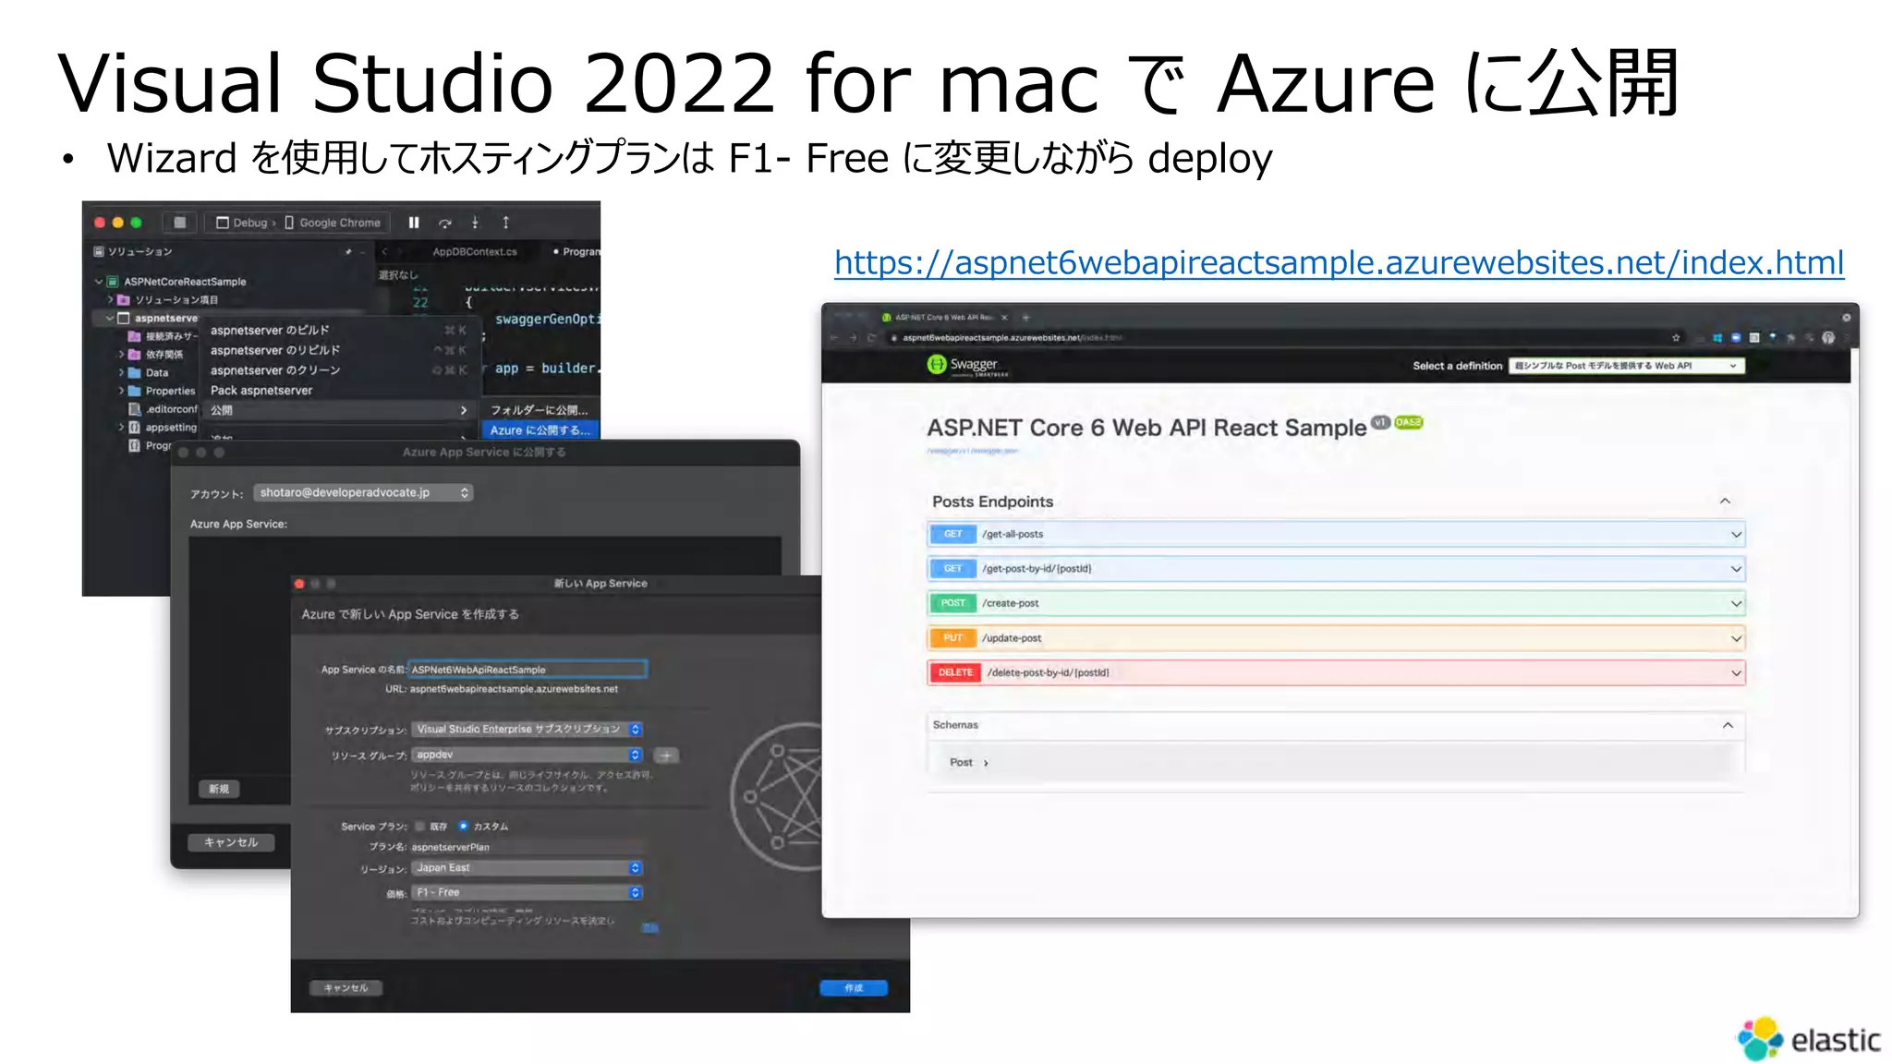Choose Azure に公開する... submenu item
This screenshot has width=1892, height=1064.
[540, 430]
